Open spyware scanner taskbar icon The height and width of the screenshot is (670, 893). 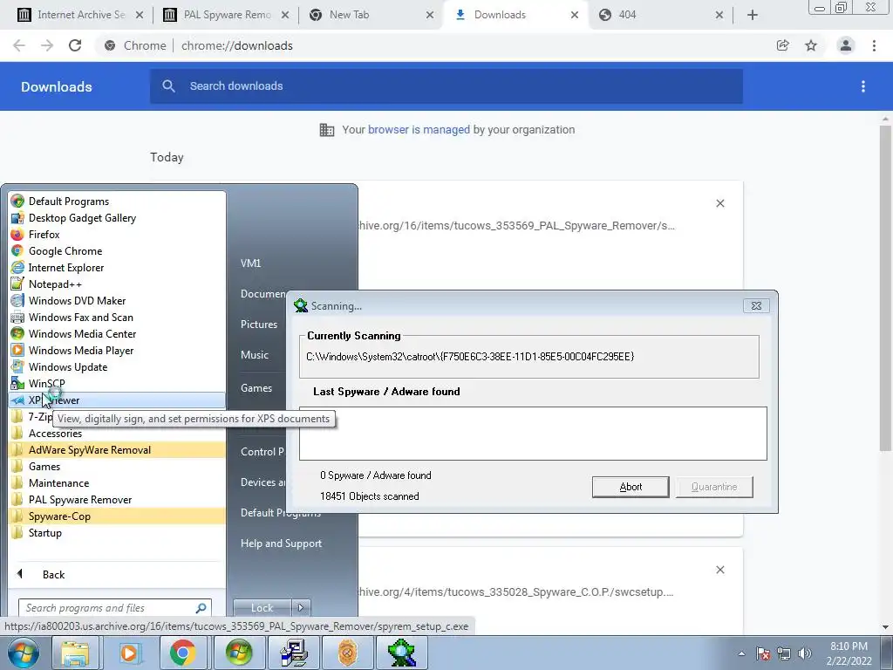point(401,653)
